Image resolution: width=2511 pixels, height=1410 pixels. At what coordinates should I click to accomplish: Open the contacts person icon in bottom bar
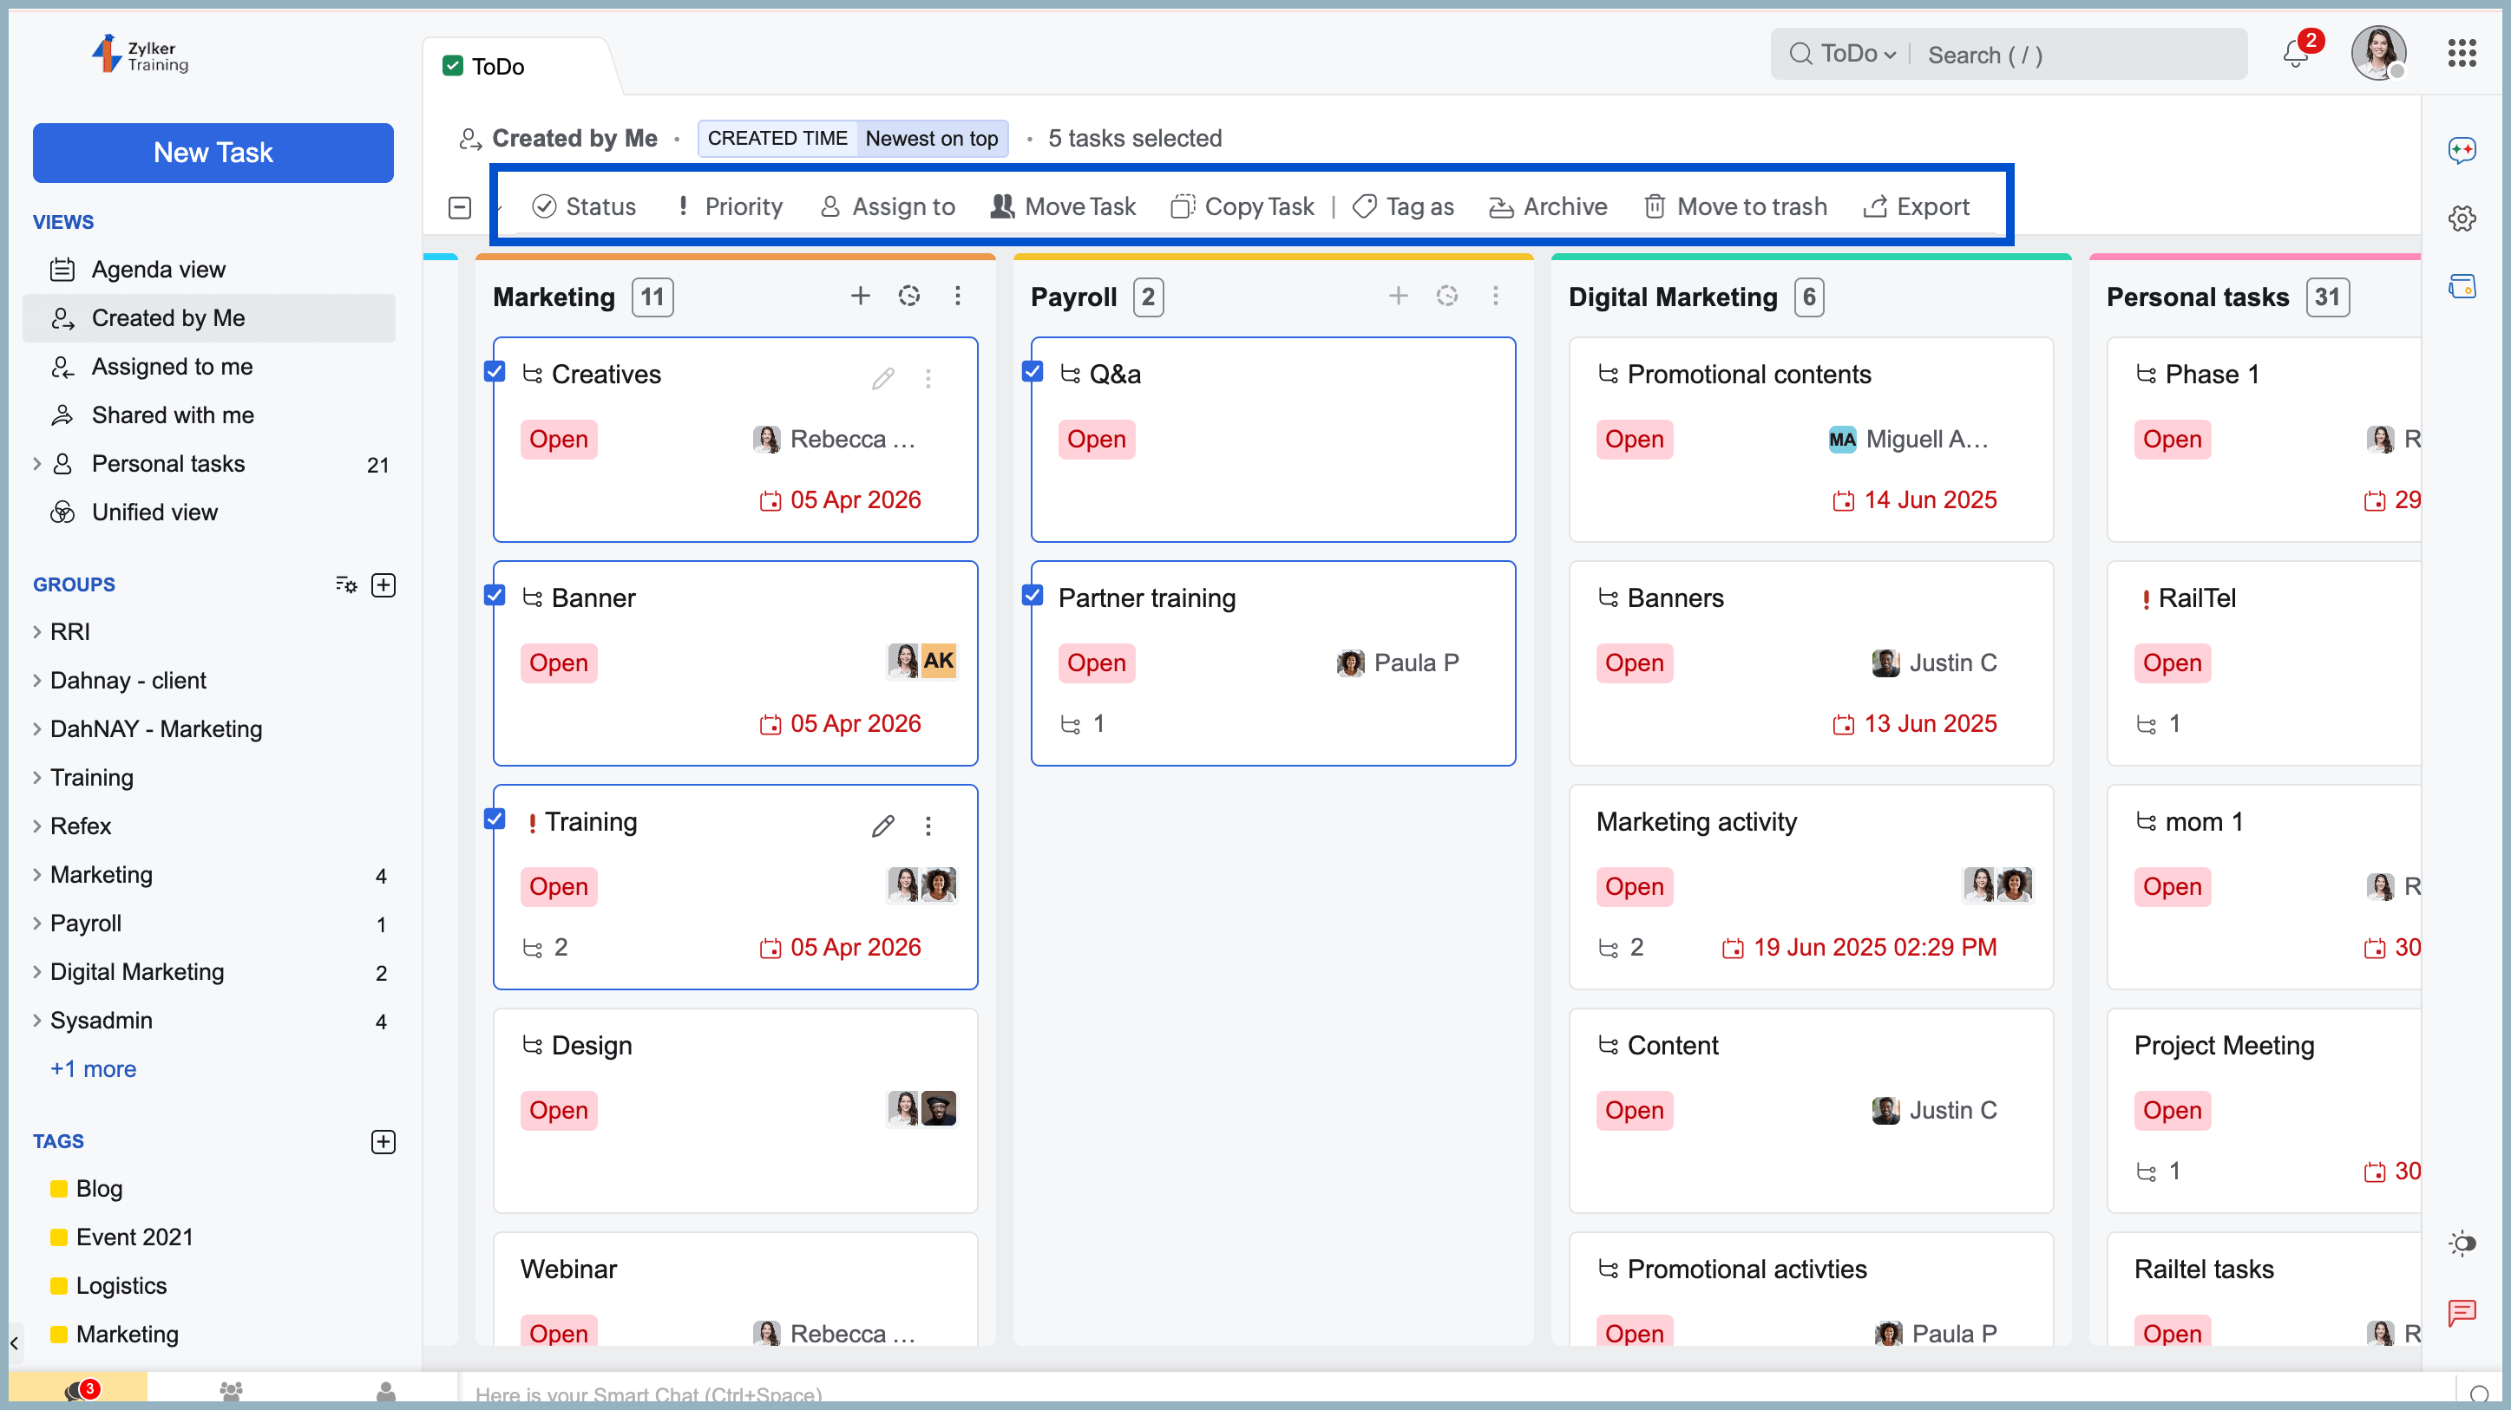click(386, 1392)
